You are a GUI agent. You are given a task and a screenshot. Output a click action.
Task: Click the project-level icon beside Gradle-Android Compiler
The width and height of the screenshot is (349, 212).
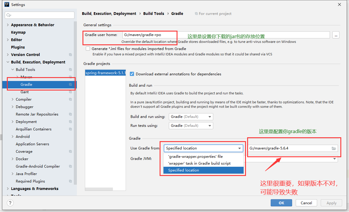point(70,166)
